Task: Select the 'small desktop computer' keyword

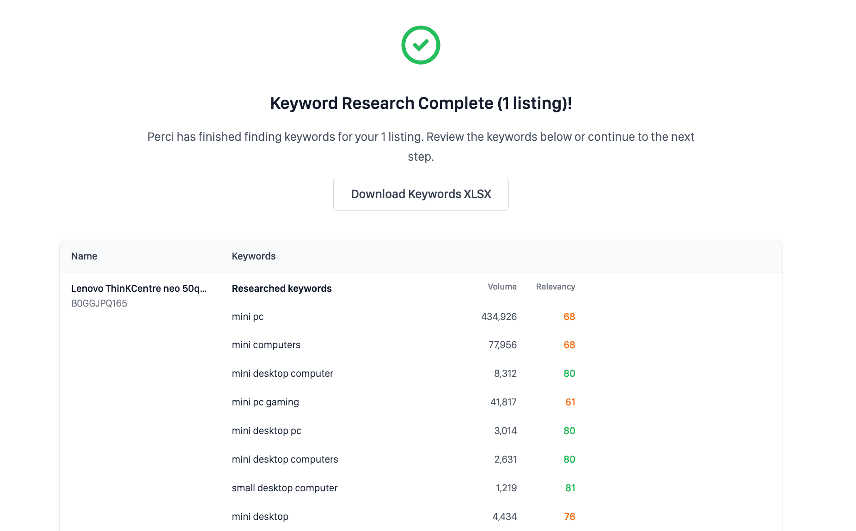Action: coord(285,488)
